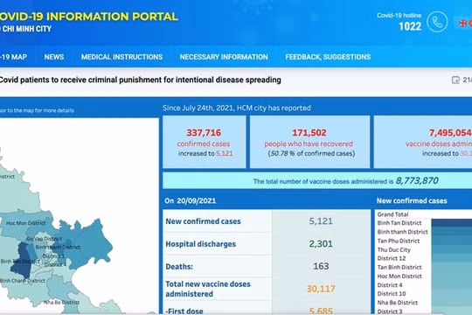
Task: Click Hoc Mon District on the map
Action: pyautogui.click(x=26, y=223)
